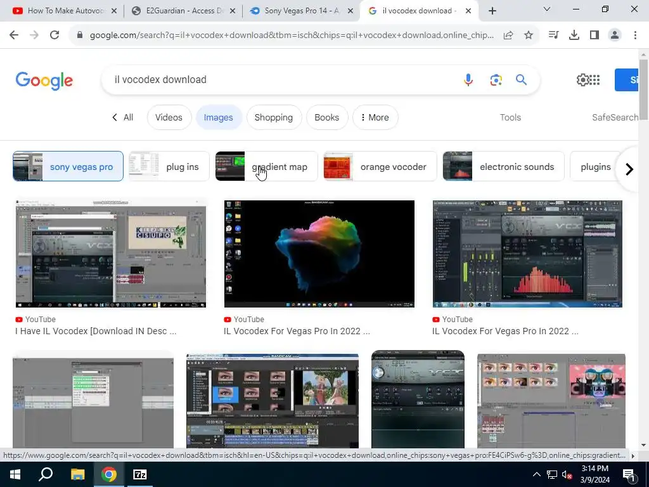
Task: Open the notification center icon
Action: click(x=629, y=475)
